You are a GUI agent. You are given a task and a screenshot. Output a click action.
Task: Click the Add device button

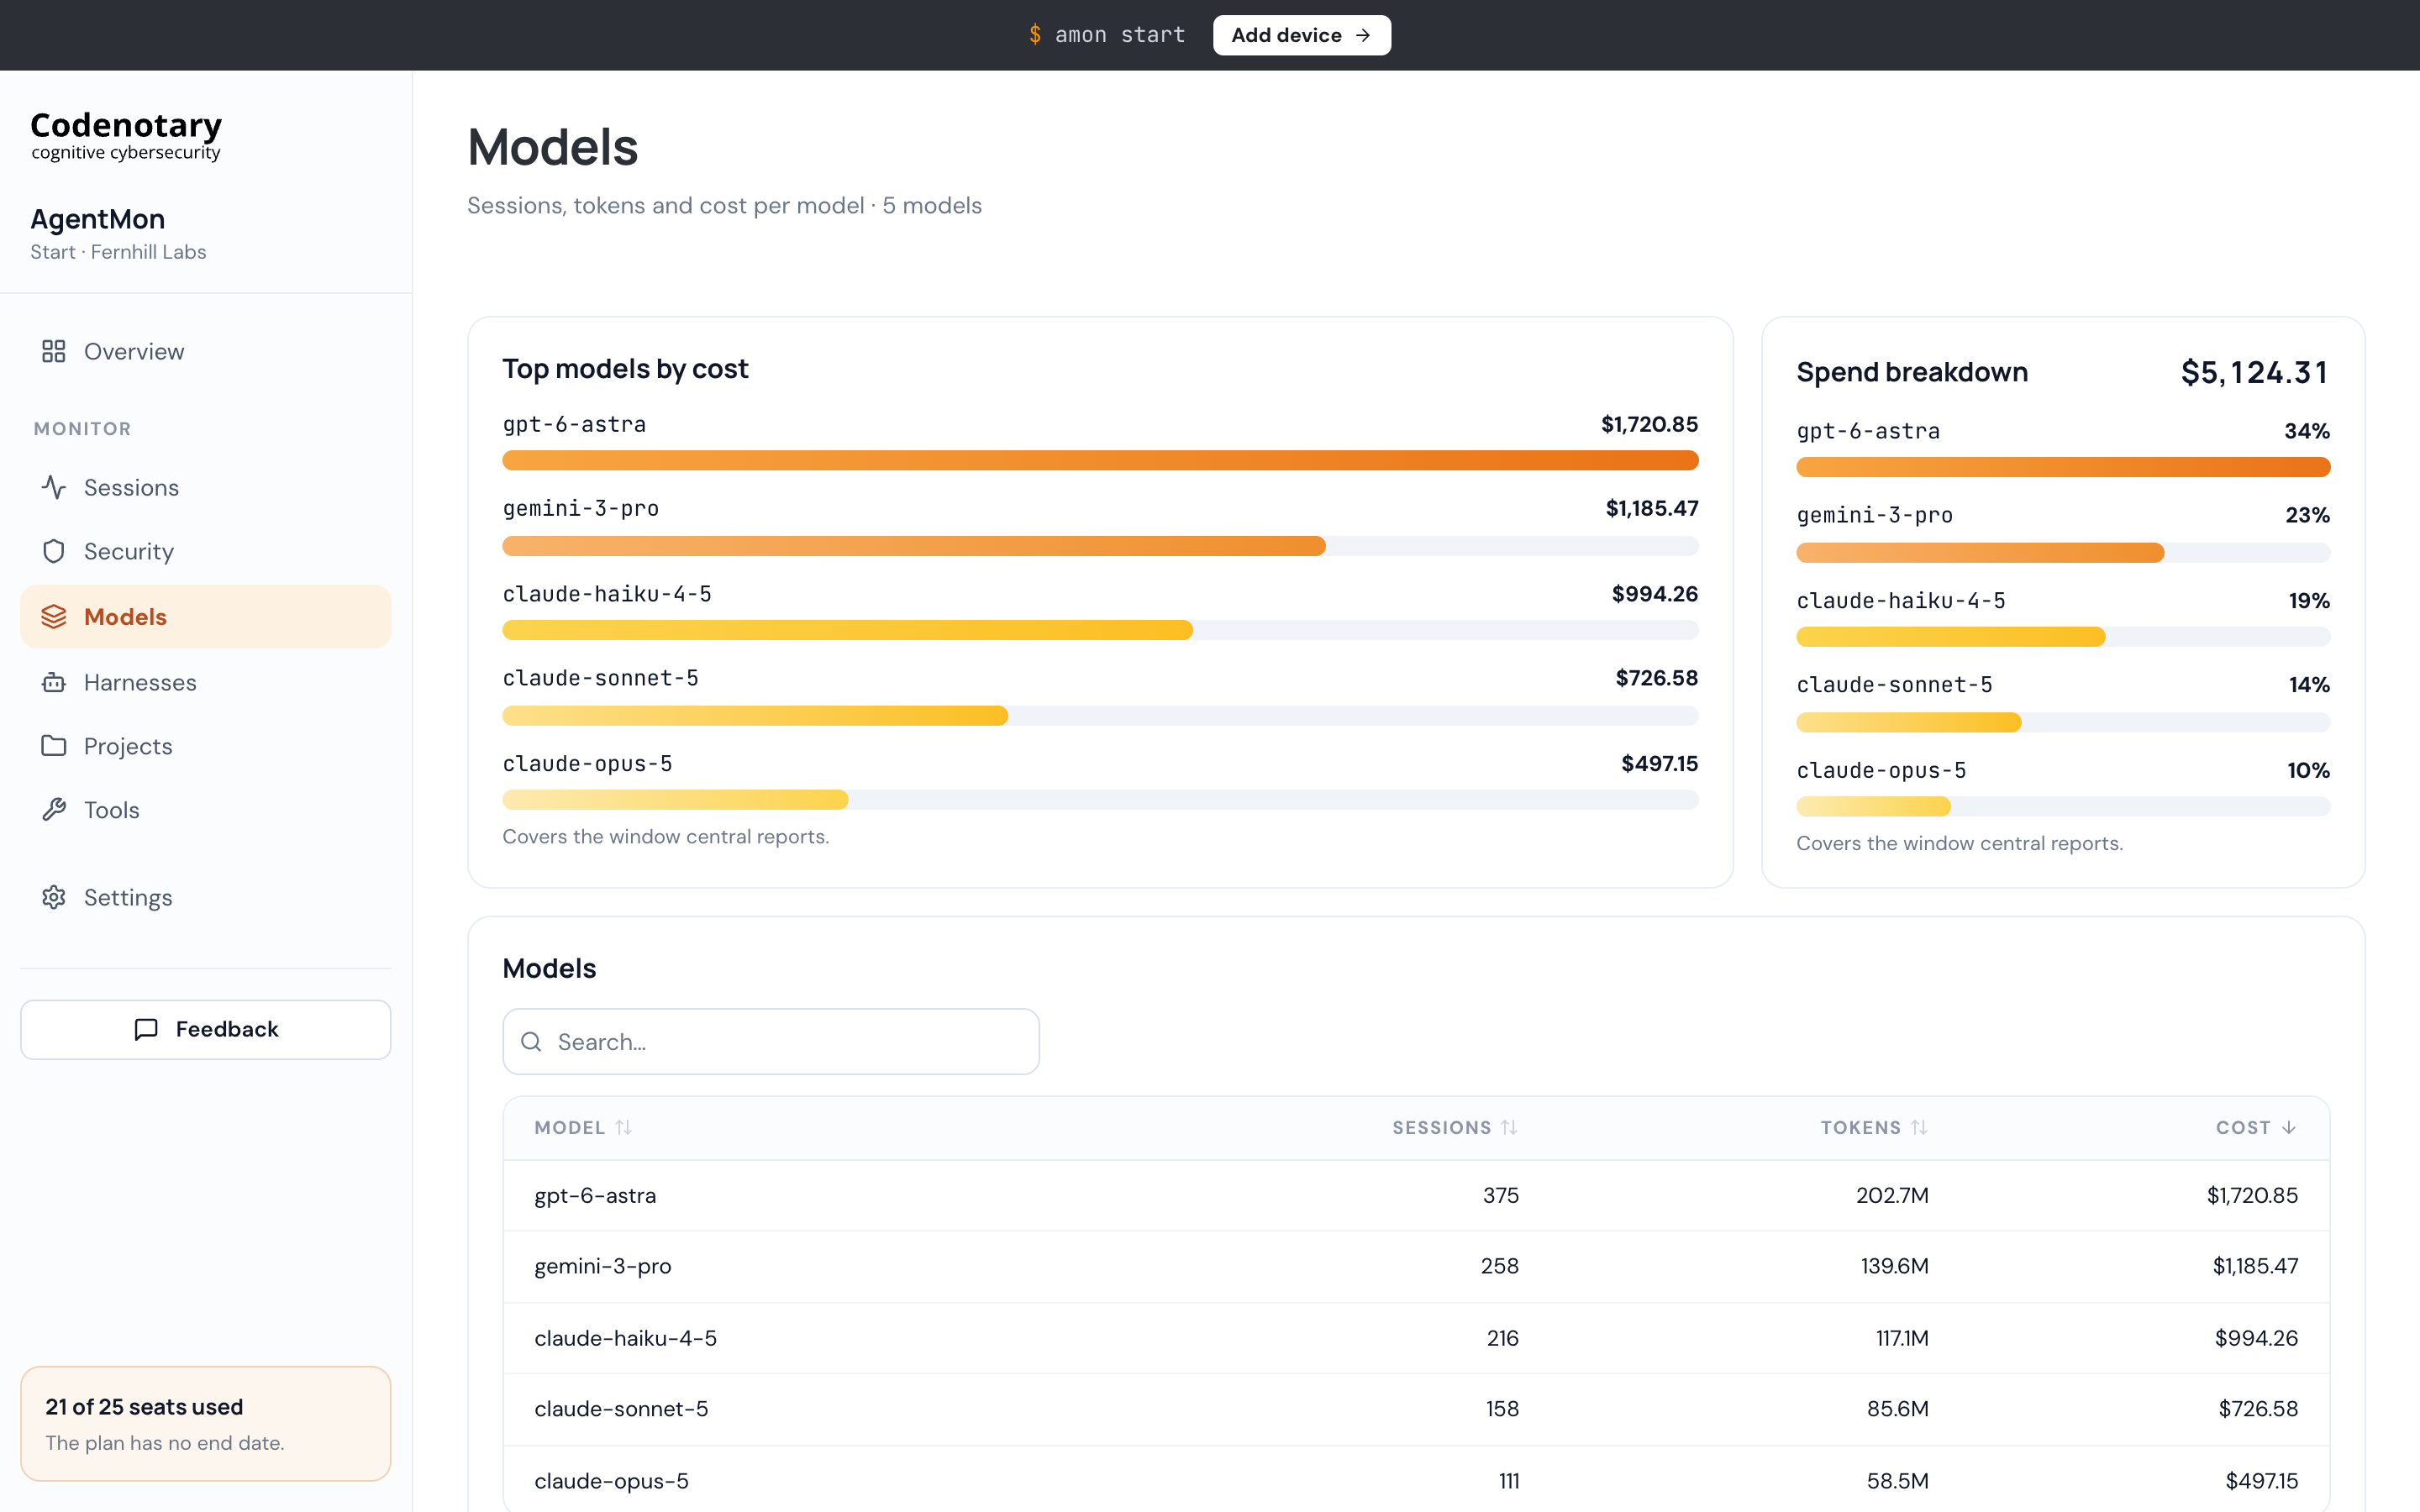(1301, 35)
